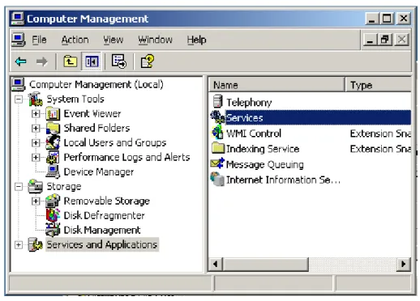Click the horizontal scrollbar thumb
420x301 pixels.
click(x=265, y=264)
